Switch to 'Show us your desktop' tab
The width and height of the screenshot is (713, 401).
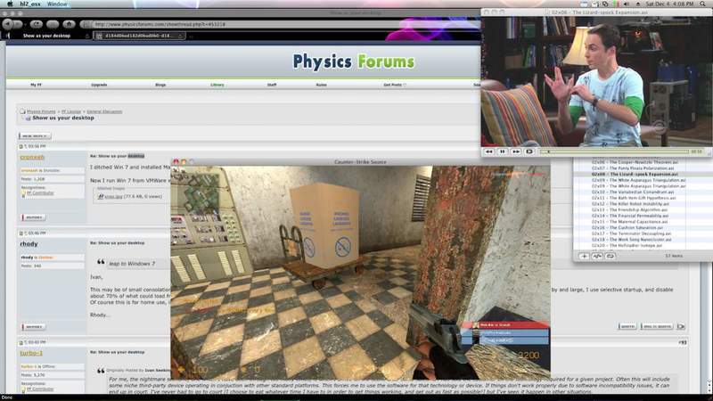46,36
